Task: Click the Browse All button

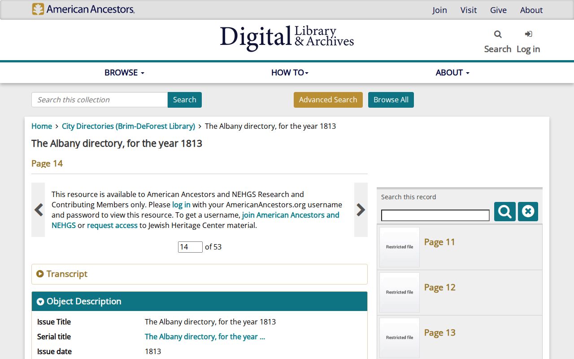Action: (391, 100)
